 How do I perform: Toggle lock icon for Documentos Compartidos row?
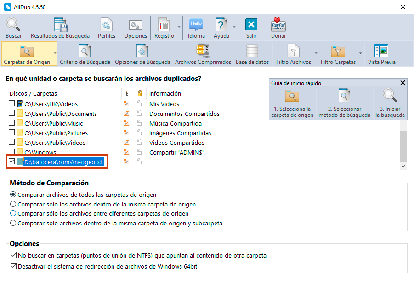139,113
